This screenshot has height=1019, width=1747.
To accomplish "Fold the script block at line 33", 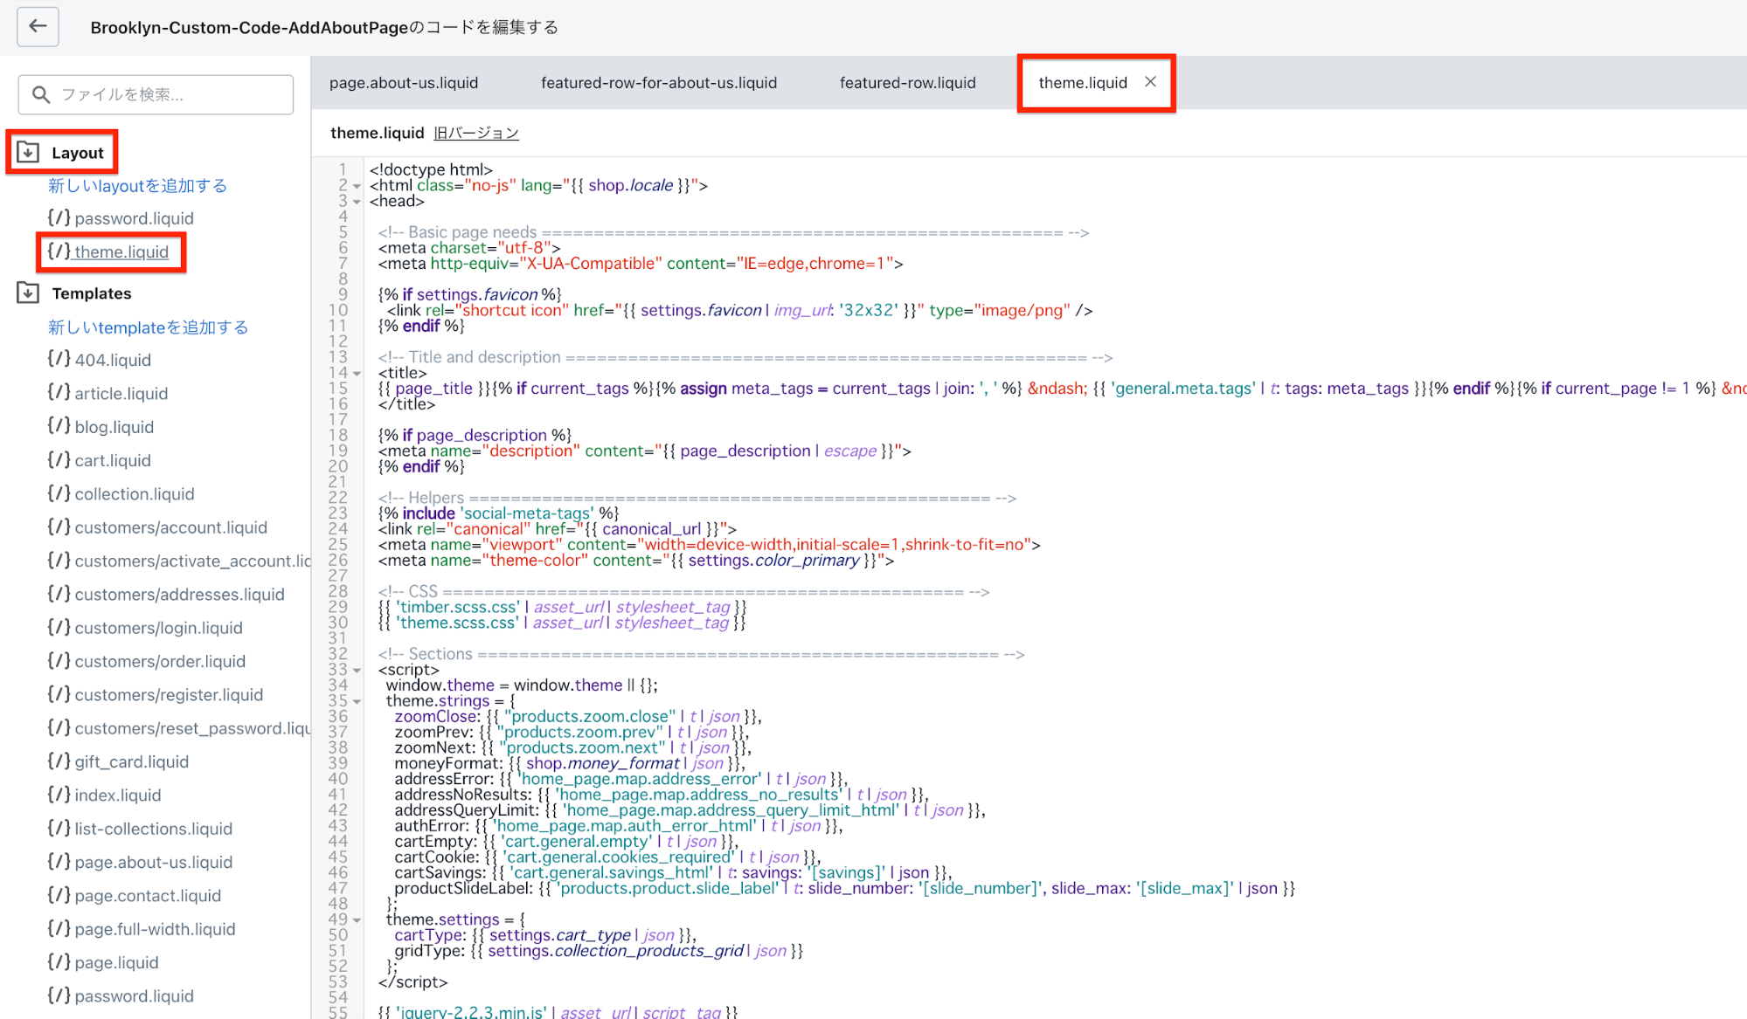I will [x=357, y=671].
